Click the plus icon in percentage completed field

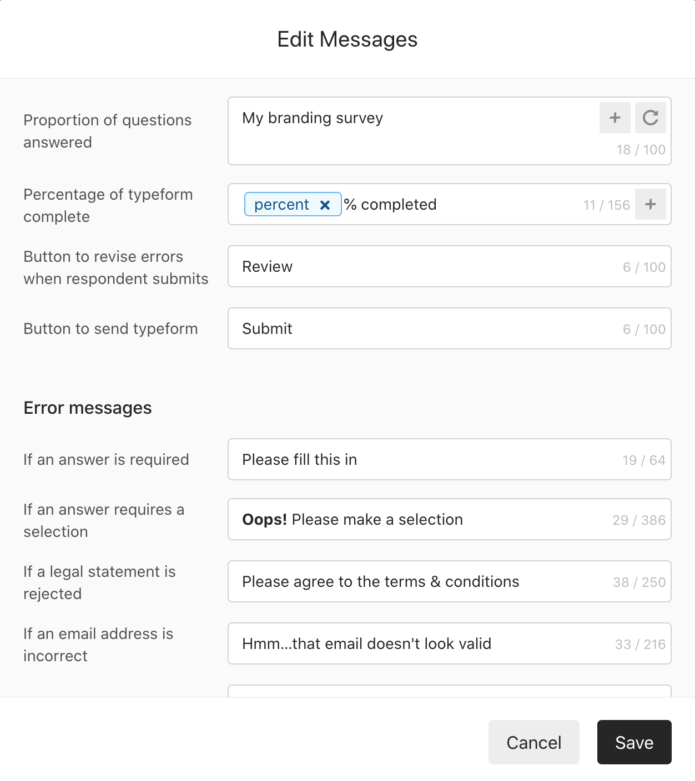point(650,204)
